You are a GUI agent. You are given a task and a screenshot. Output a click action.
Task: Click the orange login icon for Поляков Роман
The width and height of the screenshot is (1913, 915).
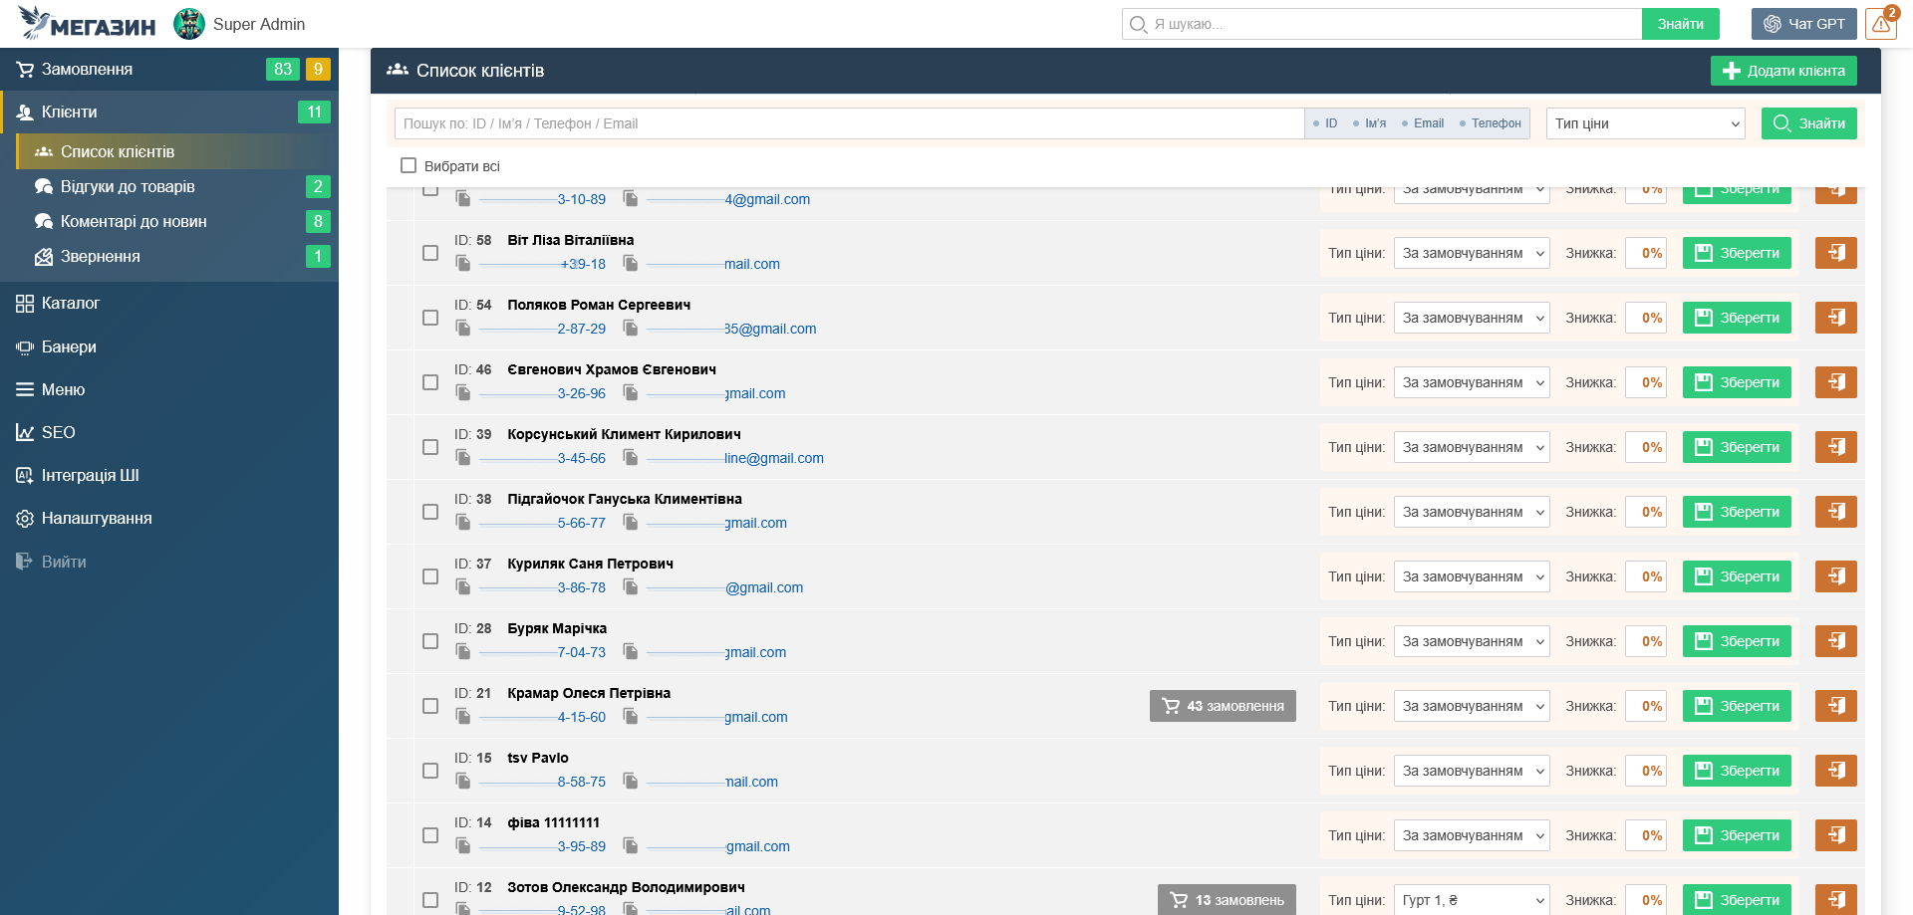[x=1835, y=318]
